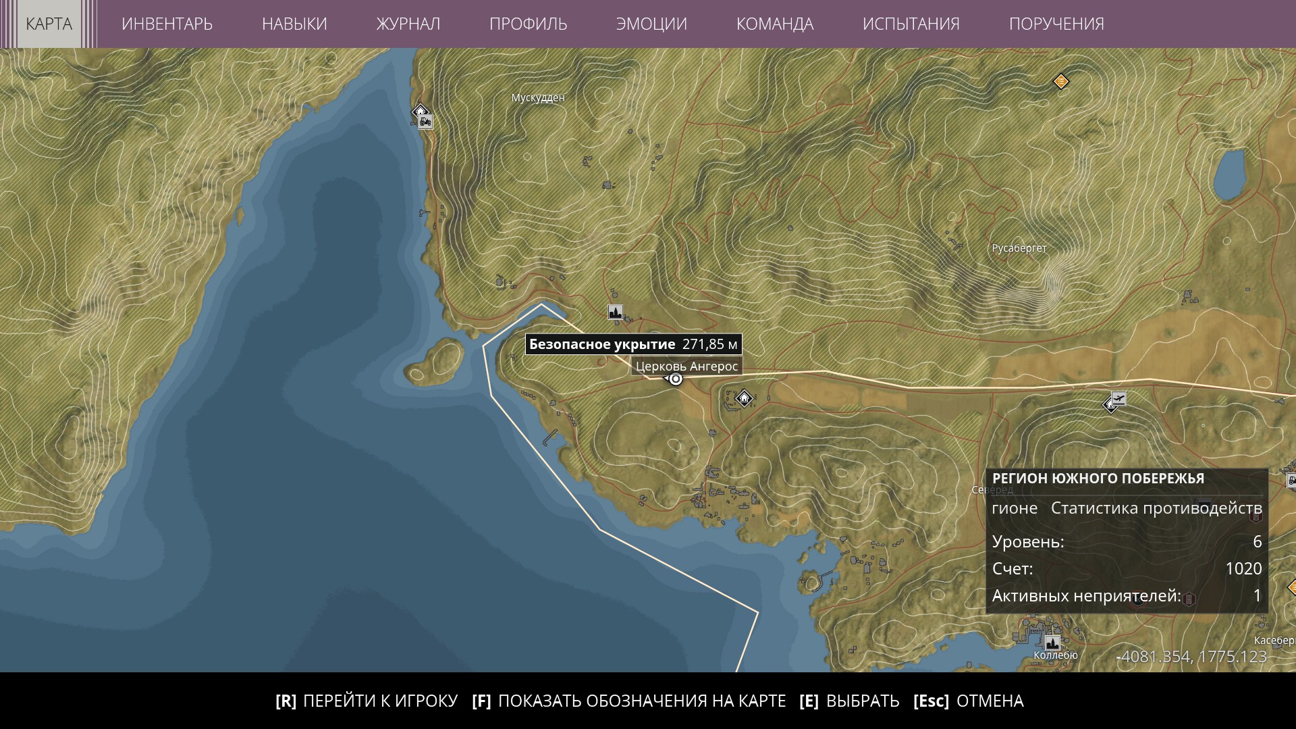Click the airfield plane icon on the map
This screenshot has height=729, width=1296.
click(x=1118, y=399)
